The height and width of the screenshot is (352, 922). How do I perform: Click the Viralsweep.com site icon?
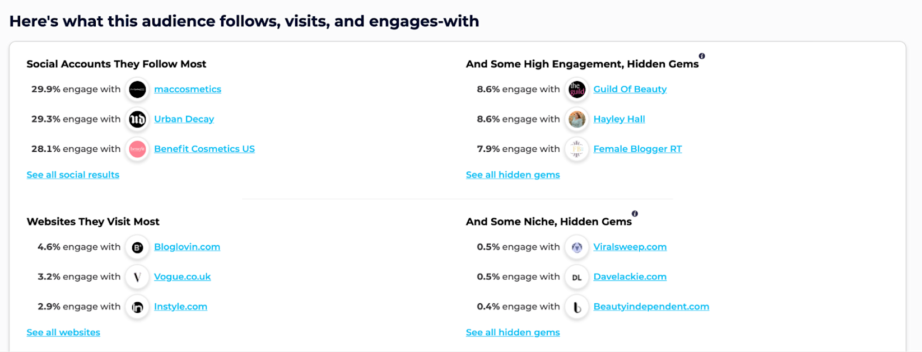point(576,247)
